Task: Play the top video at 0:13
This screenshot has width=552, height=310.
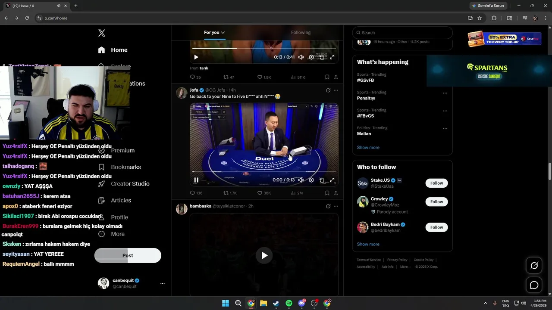Action: coord(196,57)
